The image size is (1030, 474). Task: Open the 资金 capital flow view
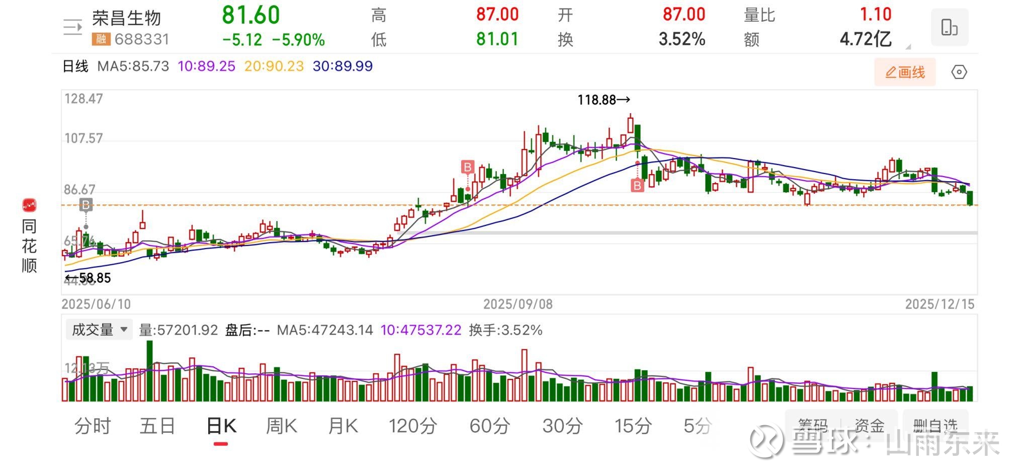(870, 426)
